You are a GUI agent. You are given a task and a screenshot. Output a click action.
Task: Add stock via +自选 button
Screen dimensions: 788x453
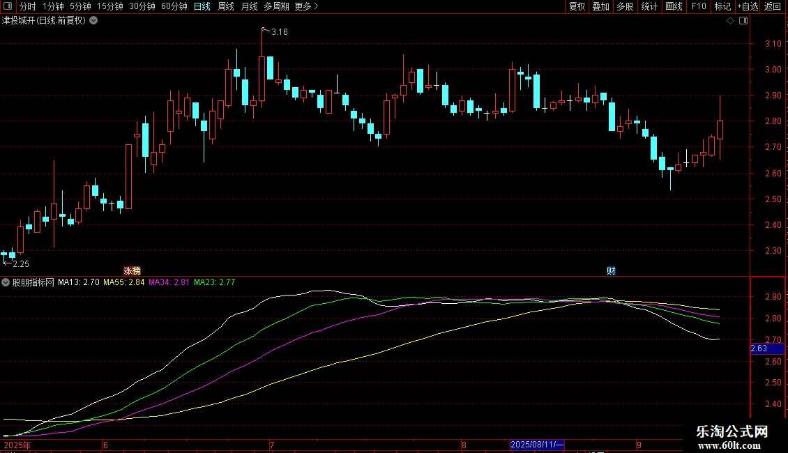pos(748,6)
